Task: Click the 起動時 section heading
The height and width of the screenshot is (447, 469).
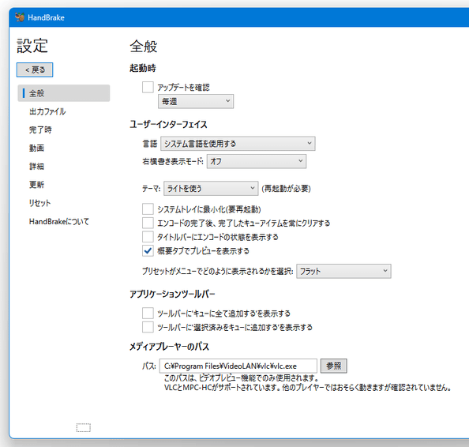Action: coord(143,68)
